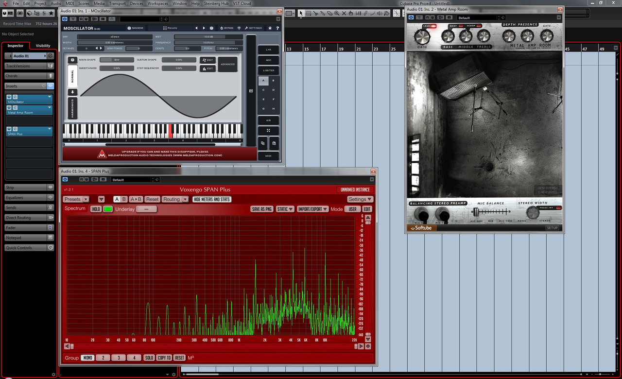Image resolution: width=622 pixels, height=379 pixels.
Task: Select the Play speaker tool
Action: coord(380,13)
